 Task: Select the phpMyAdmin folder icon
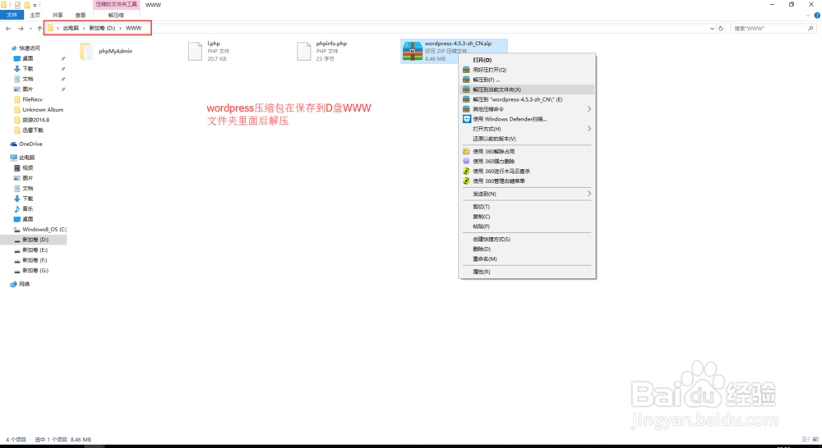(x=86, y=52)
